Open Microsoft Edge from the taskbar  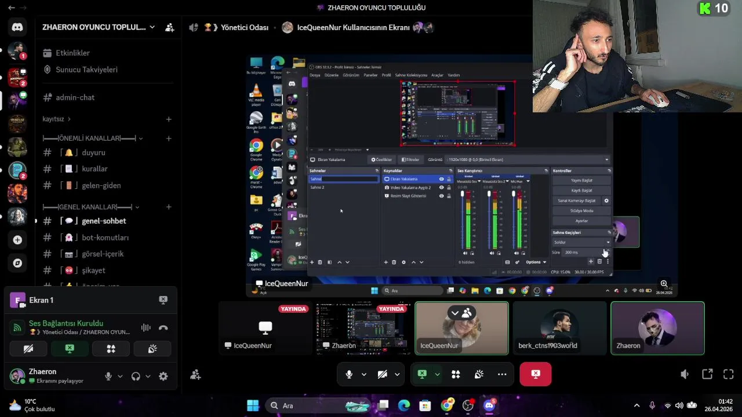pos(404,405)
